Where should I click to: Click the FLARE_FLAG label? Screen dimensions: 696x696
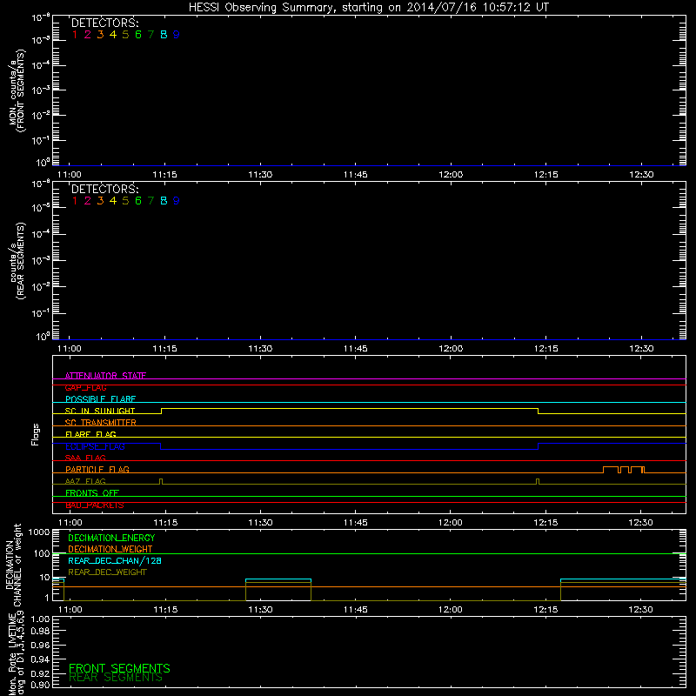[90, 434]
